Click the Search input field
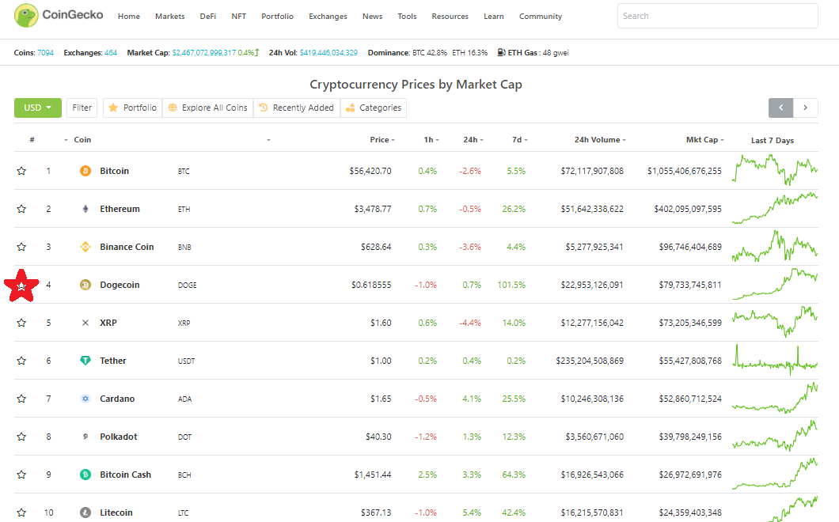839x522 pixels. (x=717, y=16)
